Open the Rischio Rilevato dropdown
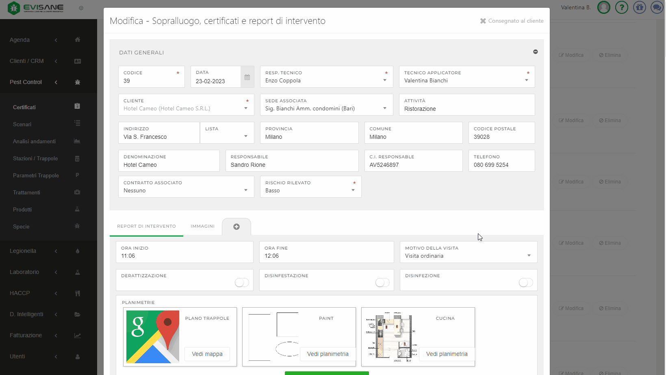 click(x=310, y=190)
